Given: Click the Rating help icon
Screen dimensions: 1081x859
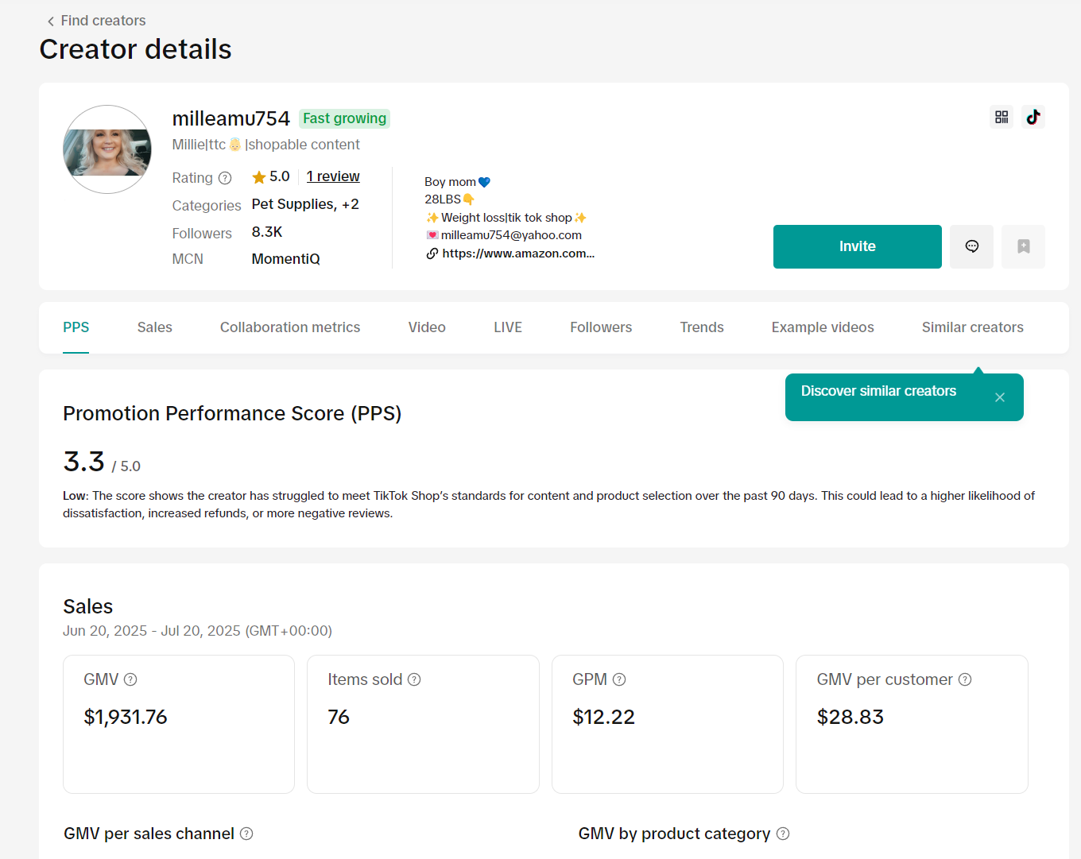Looking at the screenshot, I should click(225, 178).
